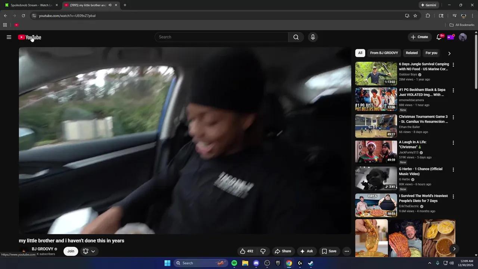
Task: Click the YouTube logo to go home
Action: (29, 37)
